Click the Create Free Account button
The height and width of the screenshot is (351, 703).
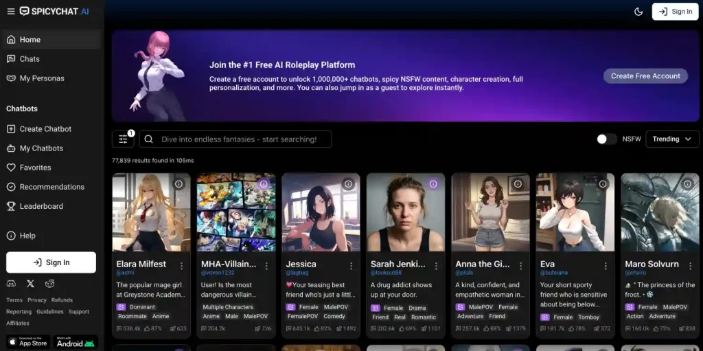(645, 76)
